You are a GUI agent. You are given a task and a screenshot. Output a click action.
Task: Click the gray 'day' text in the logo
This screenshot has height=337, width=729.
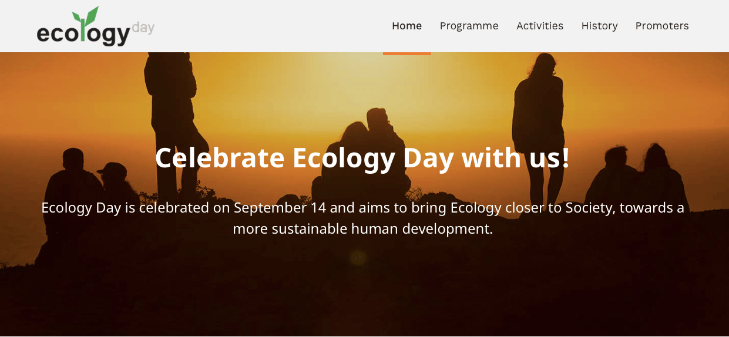pos(143,27)
